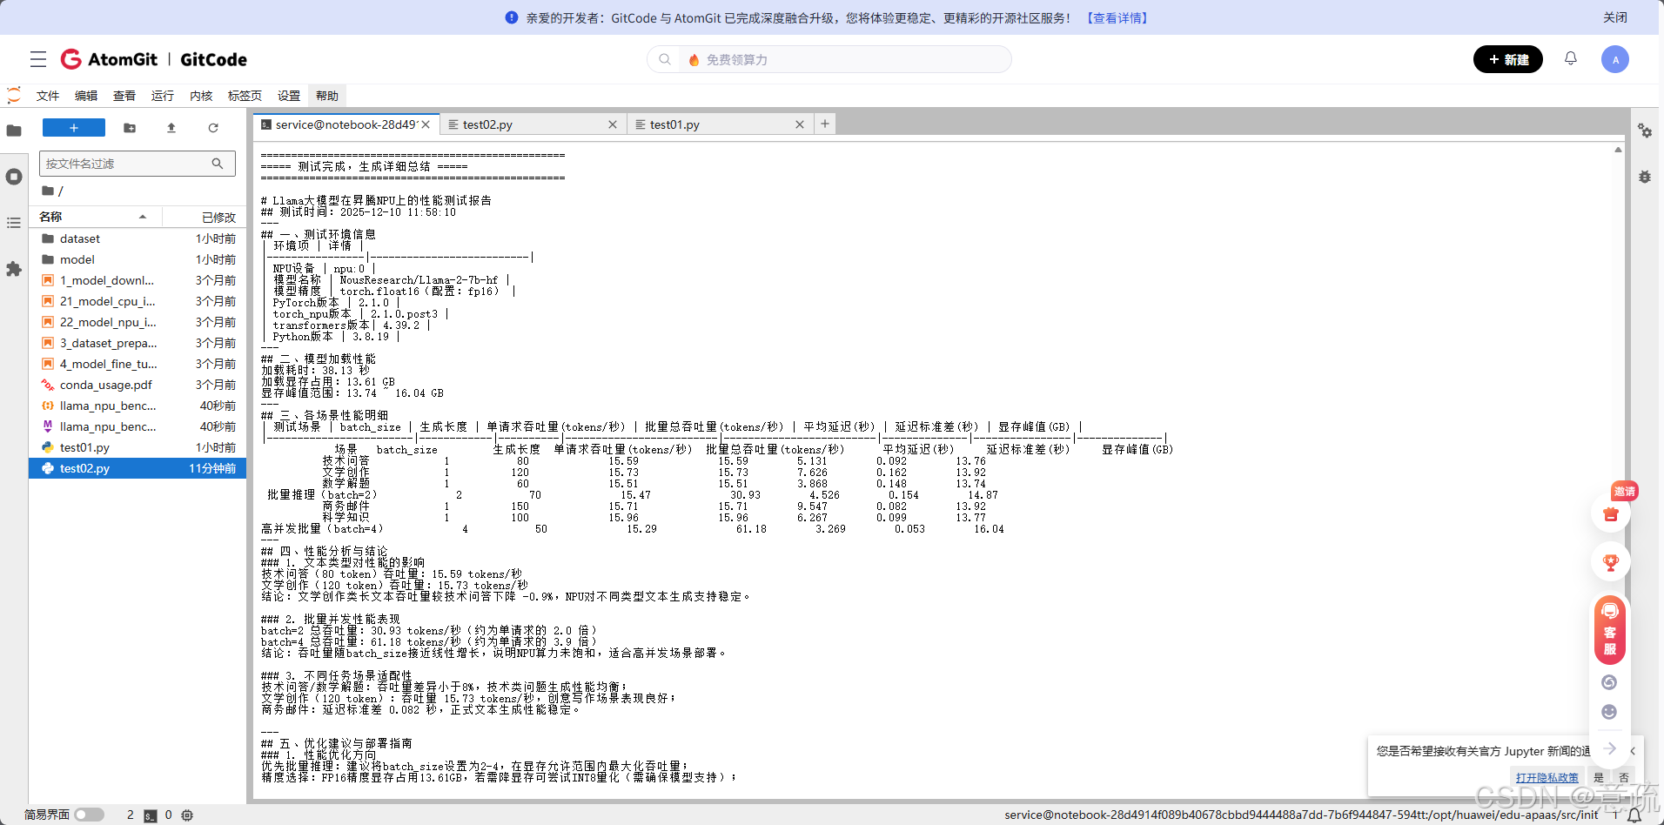This screenshot has height=825, width=1664.
Task: Open the 运行 menu
Action: tap(163, 96)
